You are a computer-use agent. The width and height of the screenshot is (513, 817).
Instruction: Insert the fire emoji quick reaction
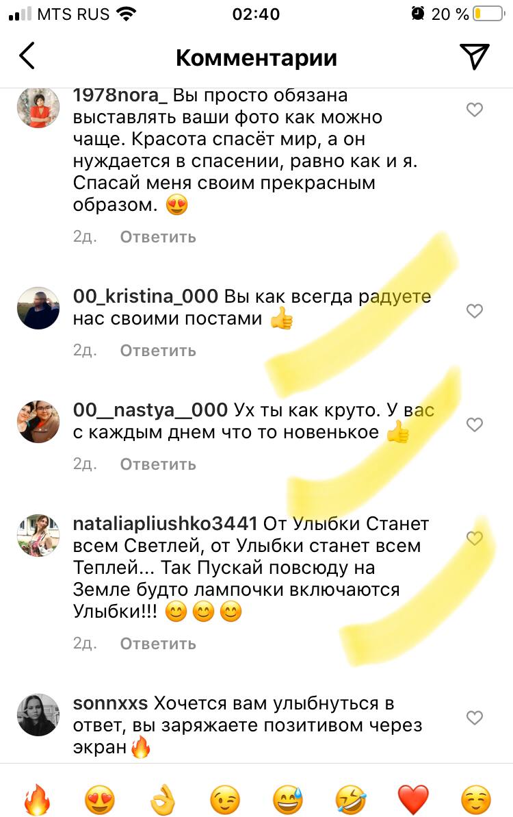click(38, 799)
